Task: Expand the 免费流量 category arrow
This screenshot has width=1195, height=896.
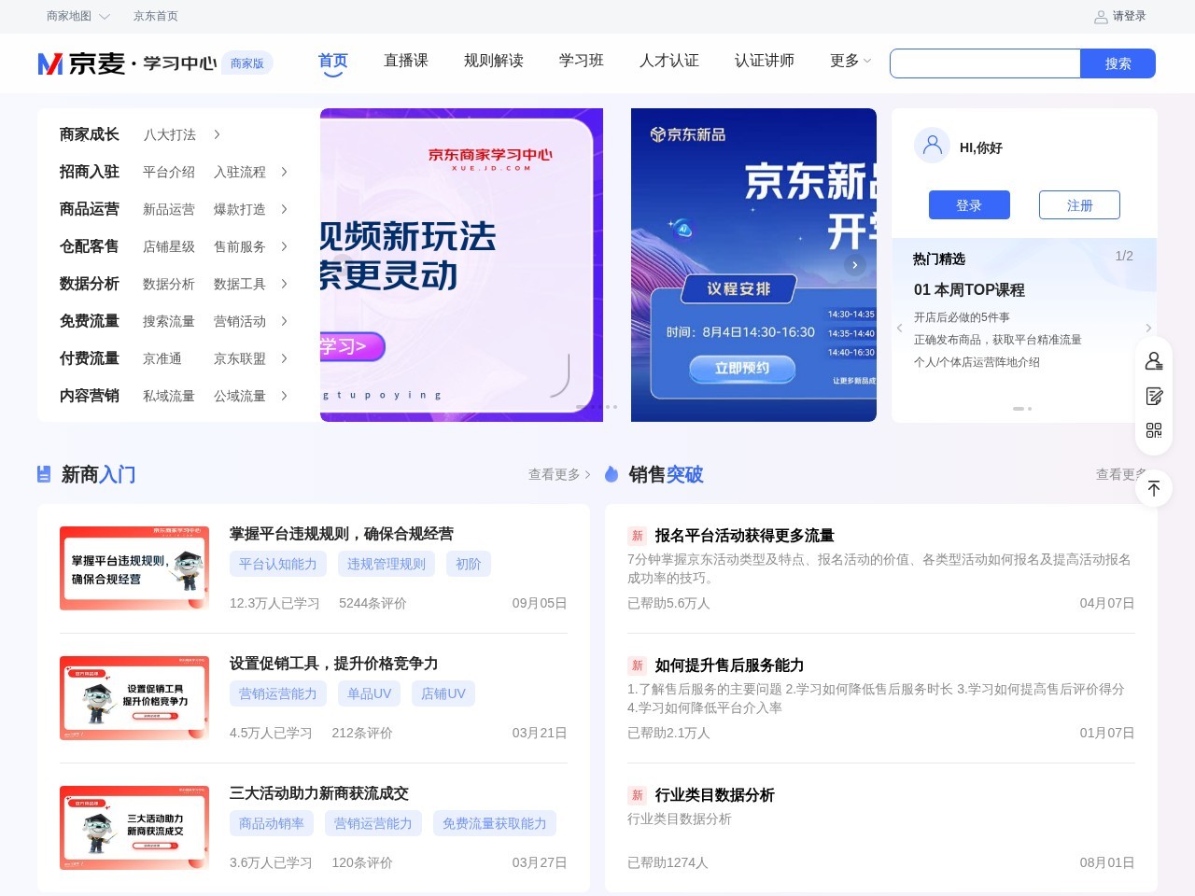Action: [284, 321]
